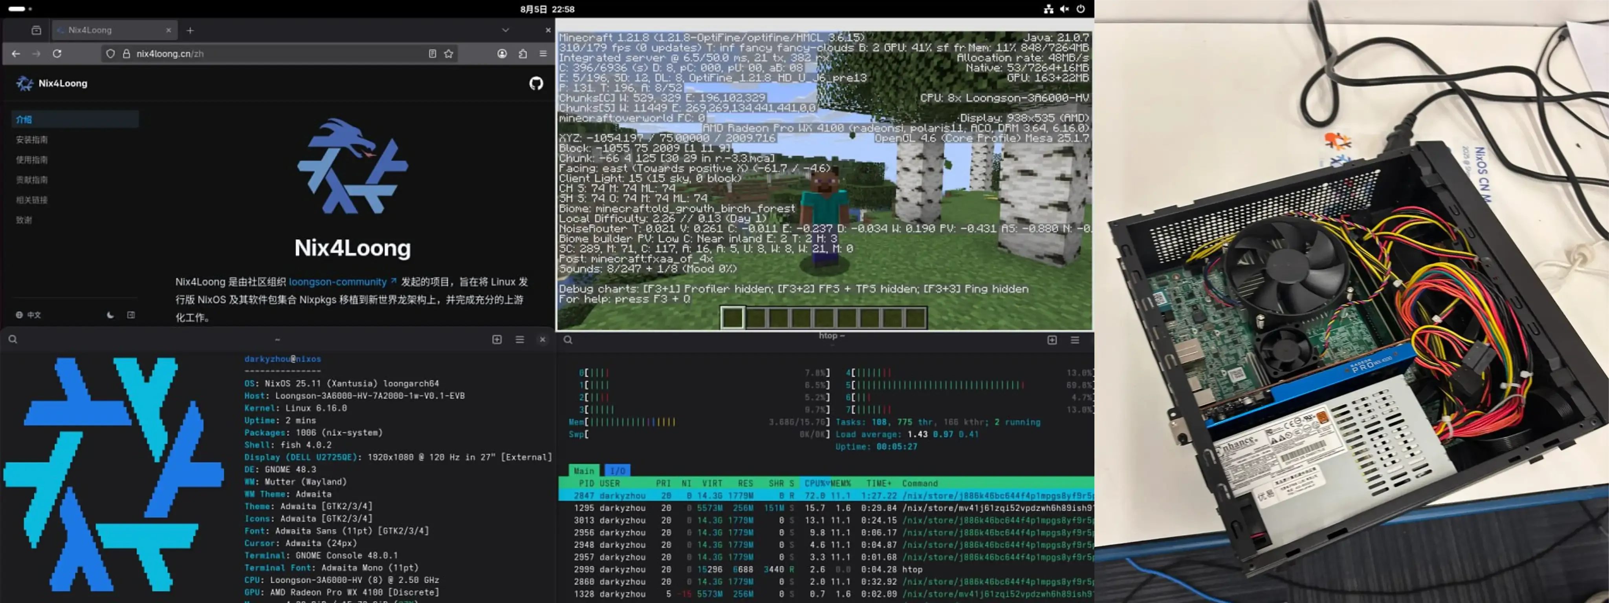Open 贡献指南 in the sidebar
This screenshot has width=1609, height=603.
pos(32,180)
